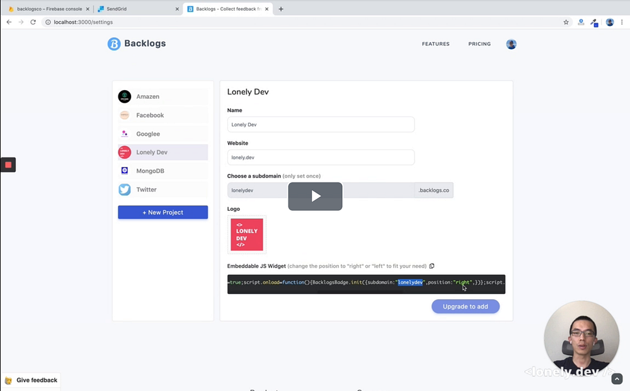Click the Amazen project logo
Screen dimensions: 630x391
(x=125, y=96)
